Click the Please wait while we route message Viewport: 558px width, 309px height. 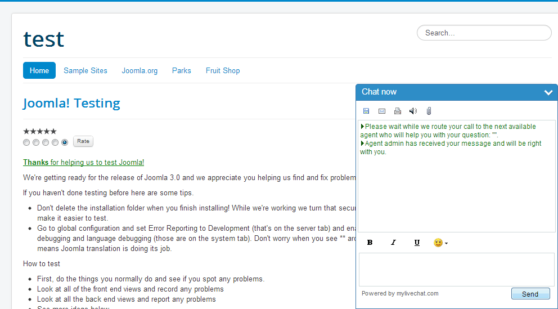[448, 131]
